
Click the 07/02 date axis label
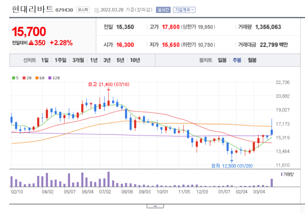point(105,192)
